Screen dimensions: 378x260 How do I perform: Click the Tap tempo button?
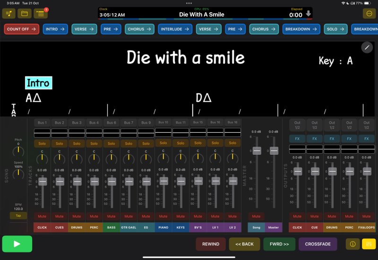click(18, 216)
